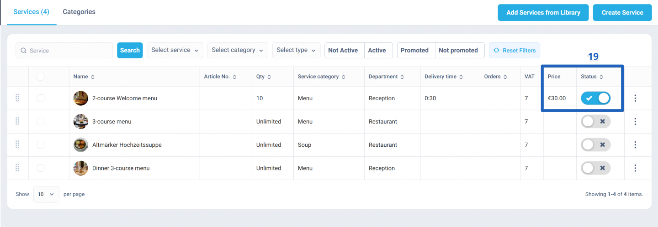Image resolution: width=658 pixels, height=227 pixels.
Task: Click the Search button
Action: (x=130, y=50)
